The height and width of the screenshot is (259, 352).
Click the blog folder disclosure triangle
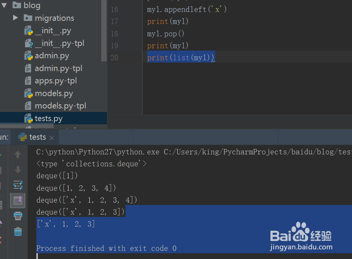click(x=5, y=5)
